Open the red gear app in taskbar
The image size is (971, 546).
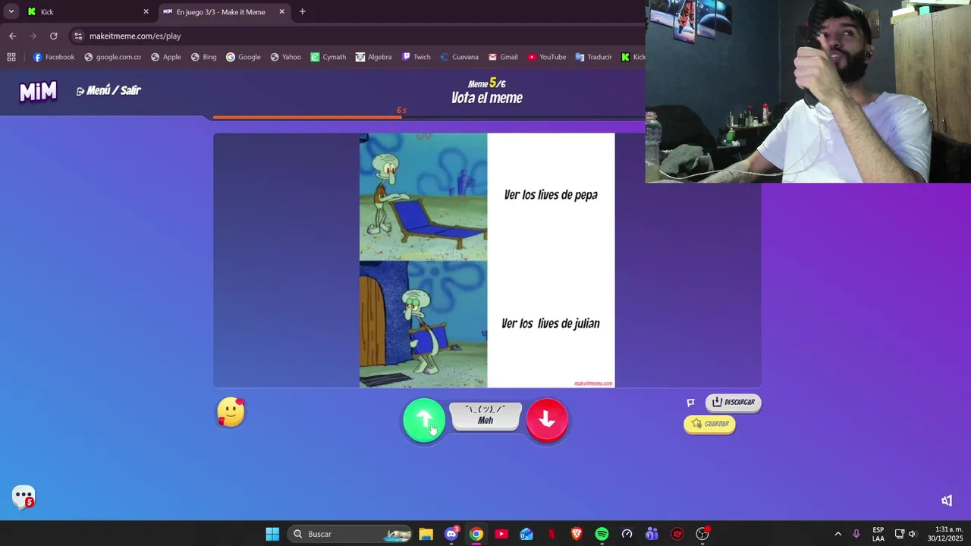coord(677,534)
